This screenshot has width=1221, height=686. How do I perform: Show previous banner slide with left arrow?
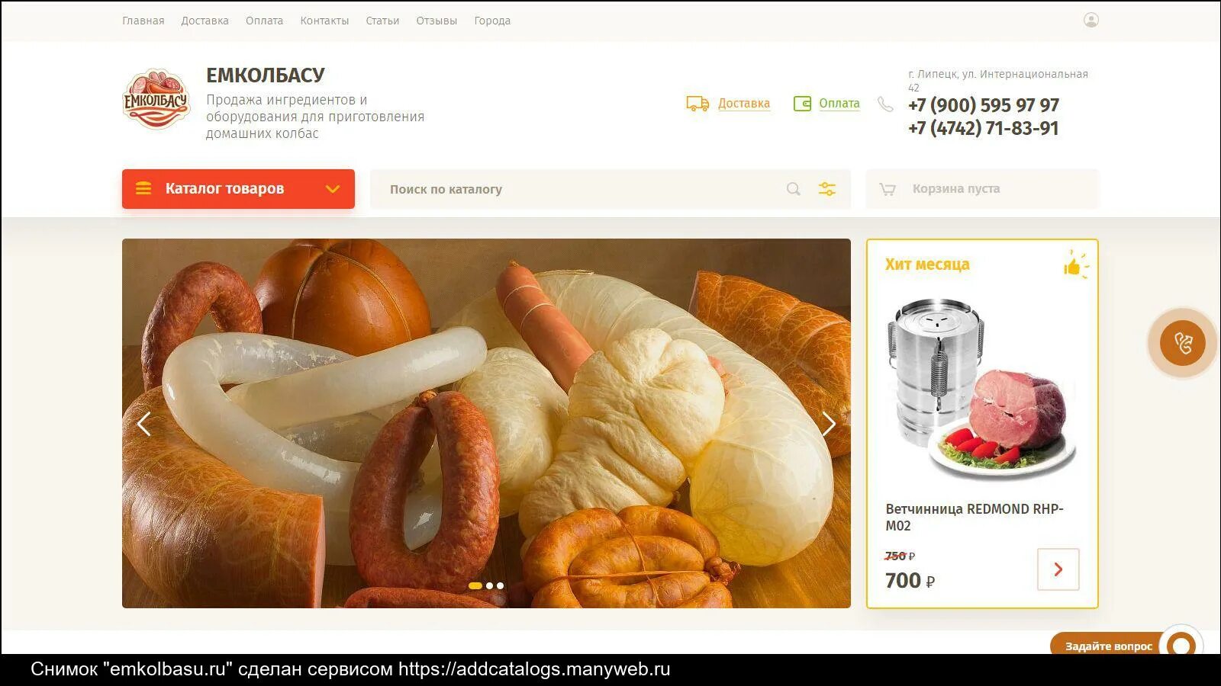(x=143, y=424)
